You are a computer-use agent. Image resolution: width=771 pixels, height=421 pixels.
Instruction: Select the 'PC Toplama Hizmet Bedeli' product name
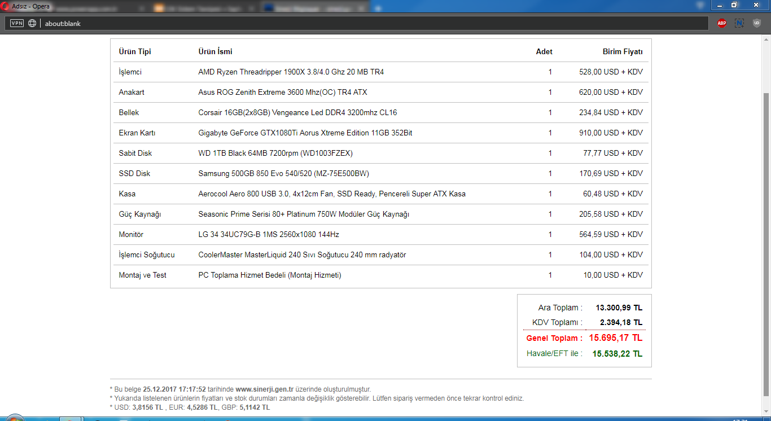pos(270,275)
